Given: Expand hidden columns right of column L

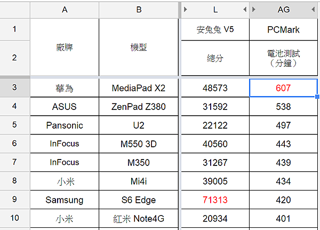Looking at the screenshot, I should 245,10.
